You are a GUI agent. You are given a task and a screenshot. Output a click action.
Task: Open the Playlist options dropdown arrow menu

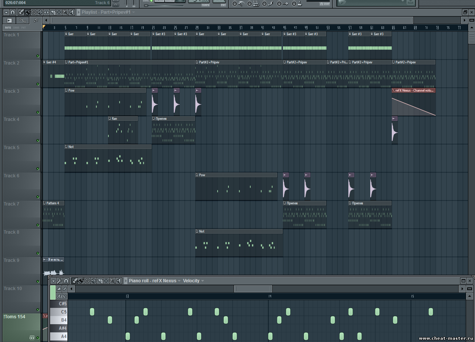[x=6, y=12]
